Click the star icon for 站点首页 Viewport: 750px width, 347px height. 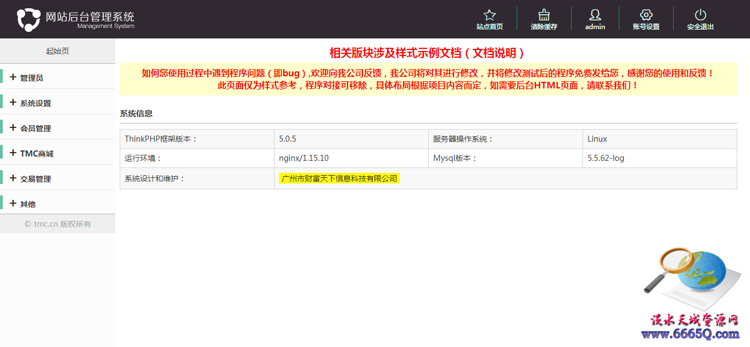[x=490, y=15]
